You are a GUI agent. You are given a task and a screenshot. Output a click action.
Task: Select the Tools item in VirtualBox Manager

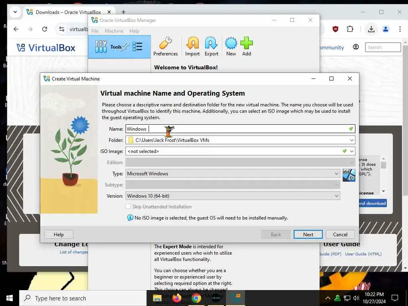(120, 47)
